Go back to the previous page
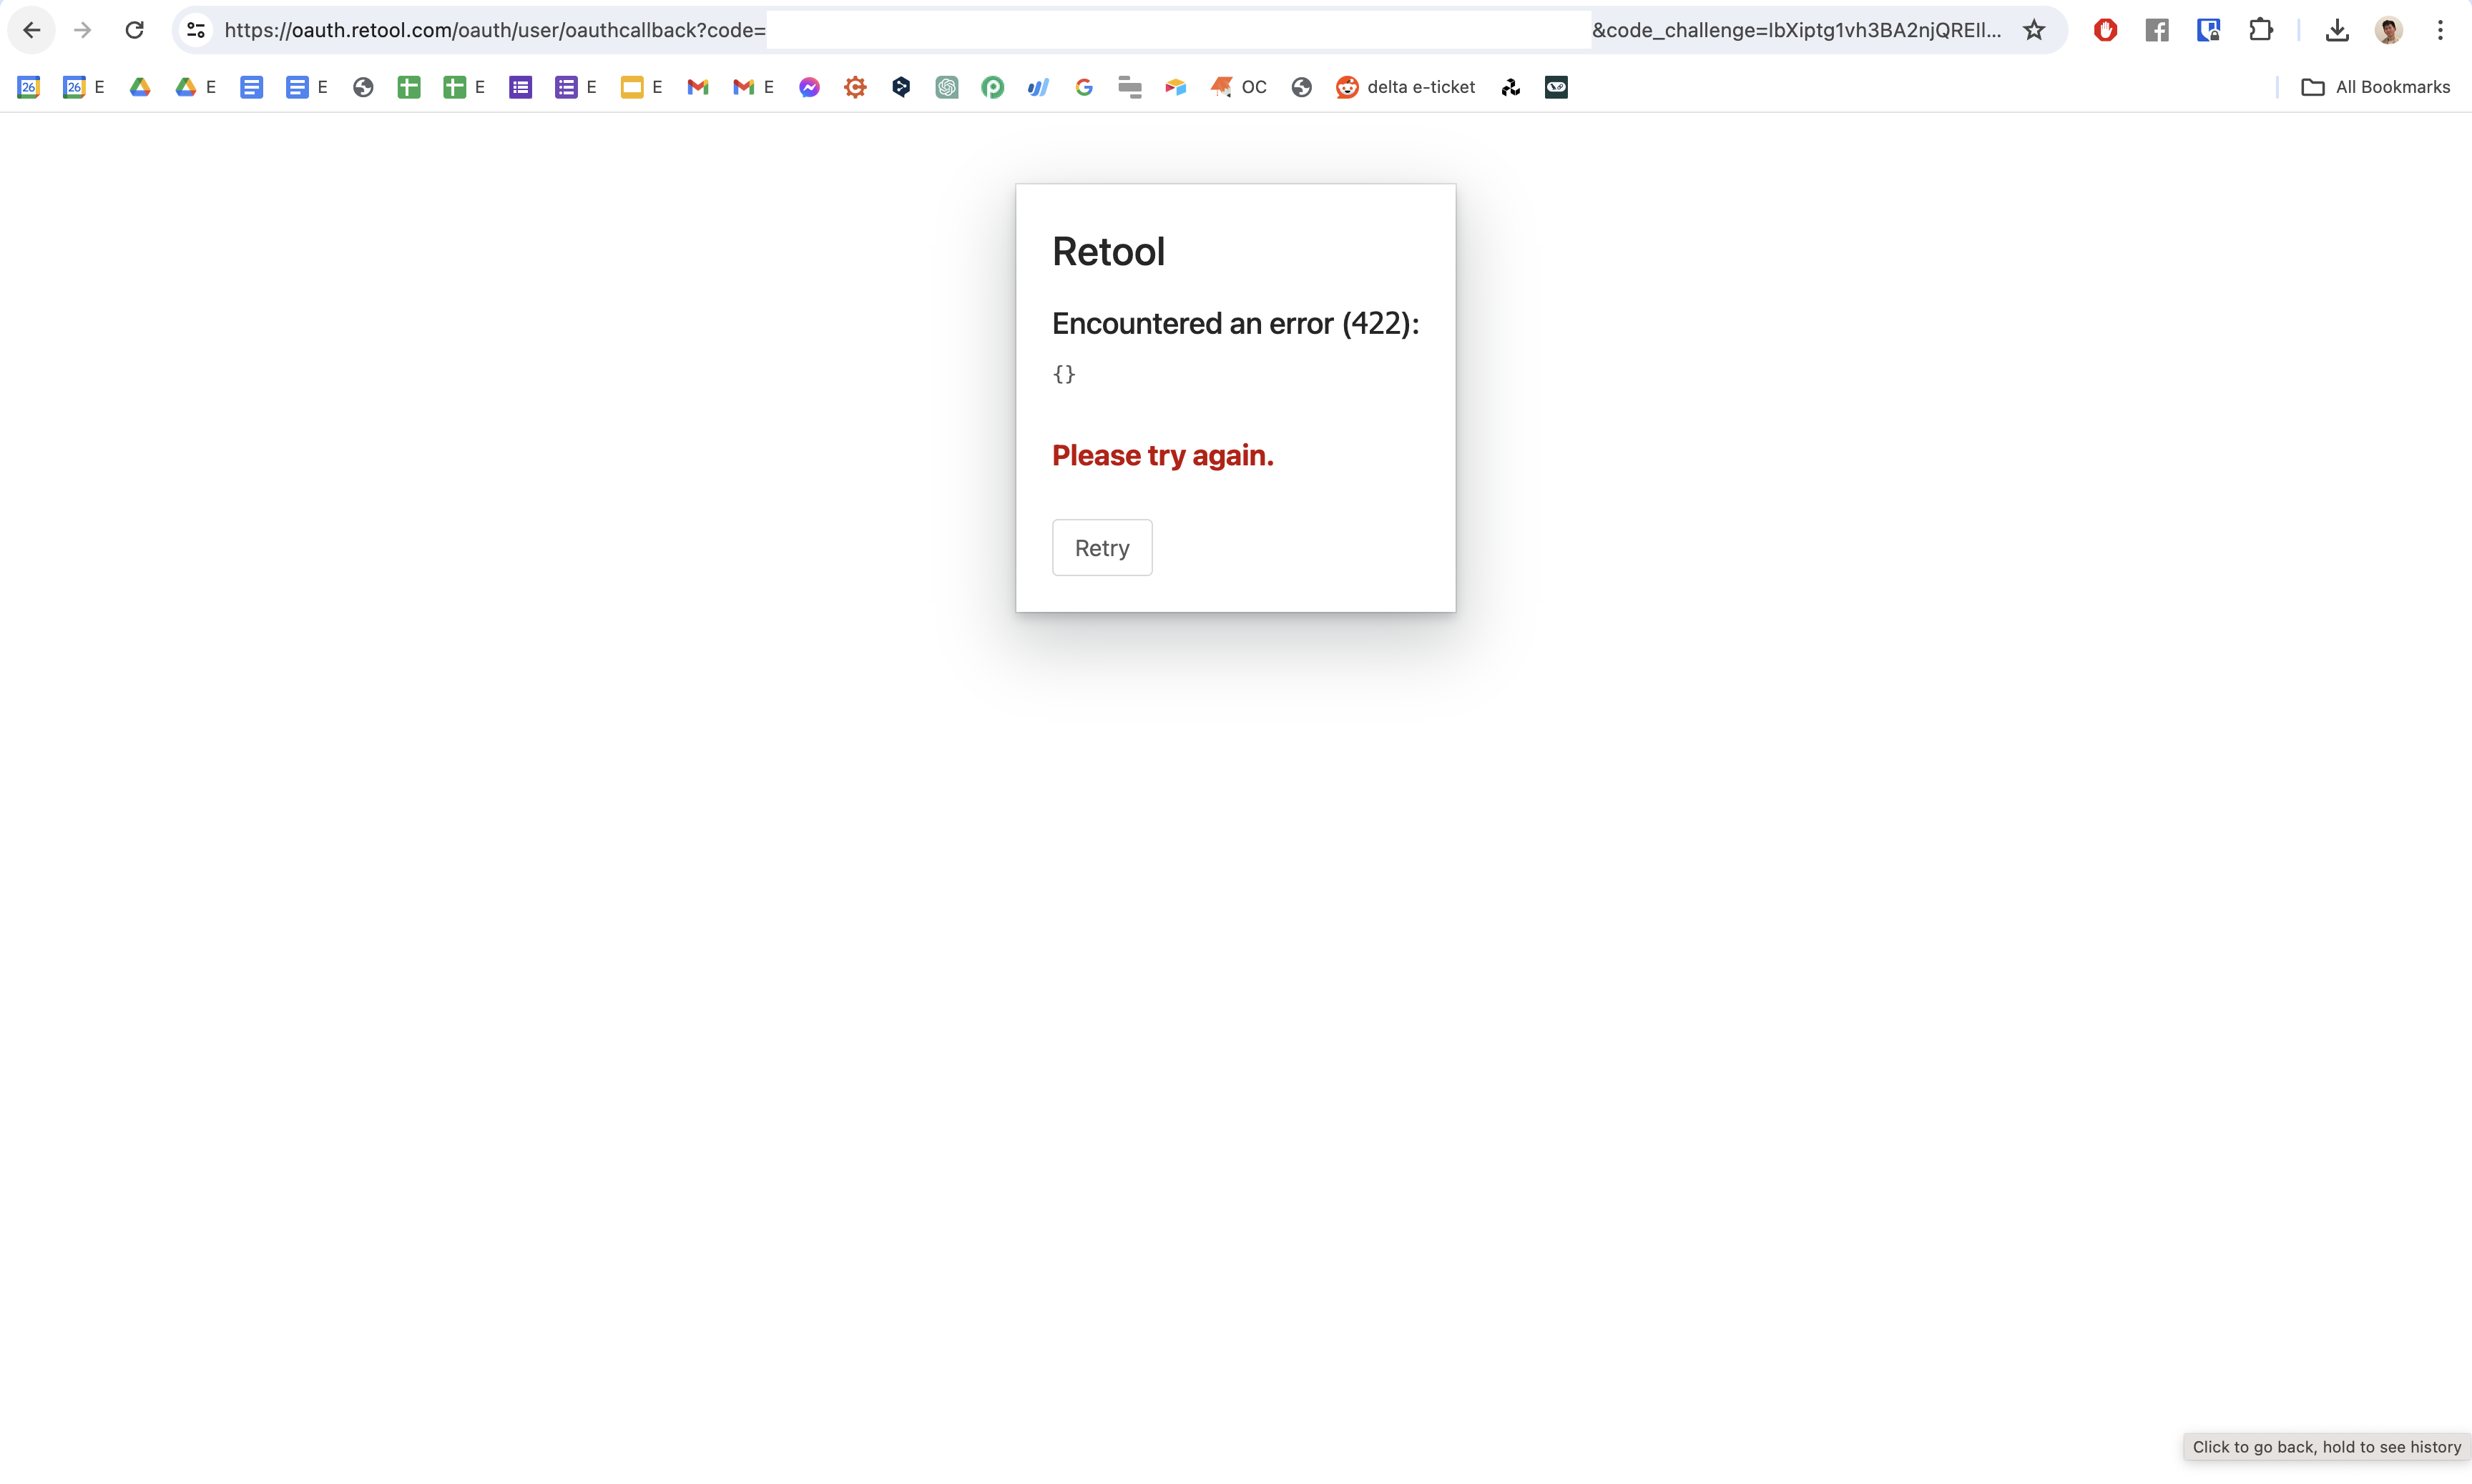 pyautogui.click(x=32, y=30)
